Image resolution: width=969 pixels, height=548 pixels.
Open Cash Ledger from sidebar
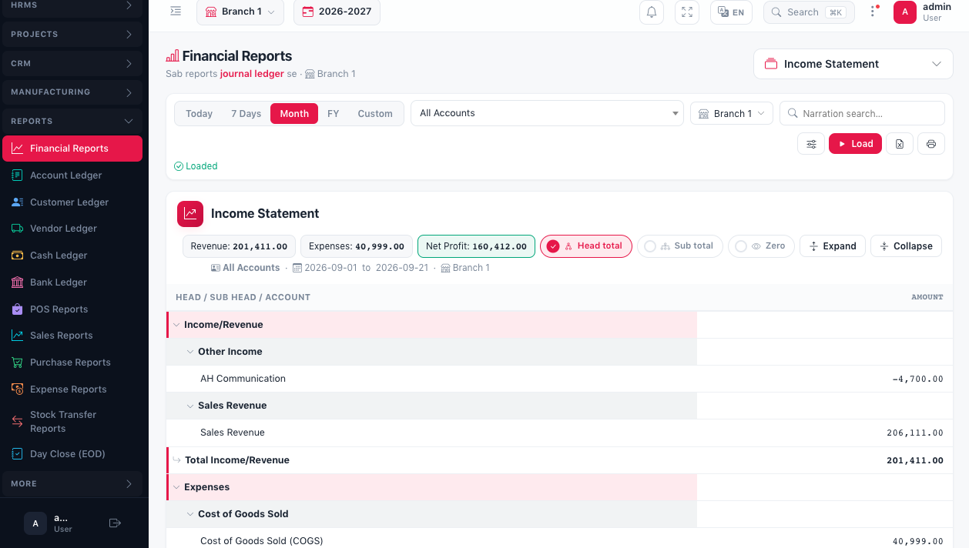coord(72,256)
